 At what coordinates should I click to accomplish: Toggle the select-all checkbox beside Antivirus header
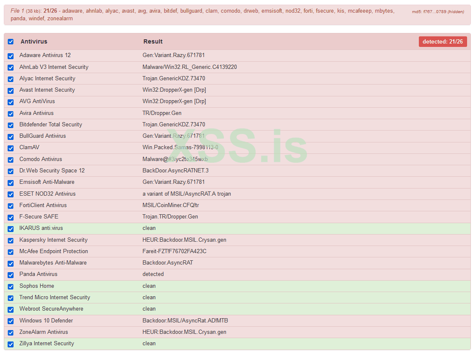point(11,41)
